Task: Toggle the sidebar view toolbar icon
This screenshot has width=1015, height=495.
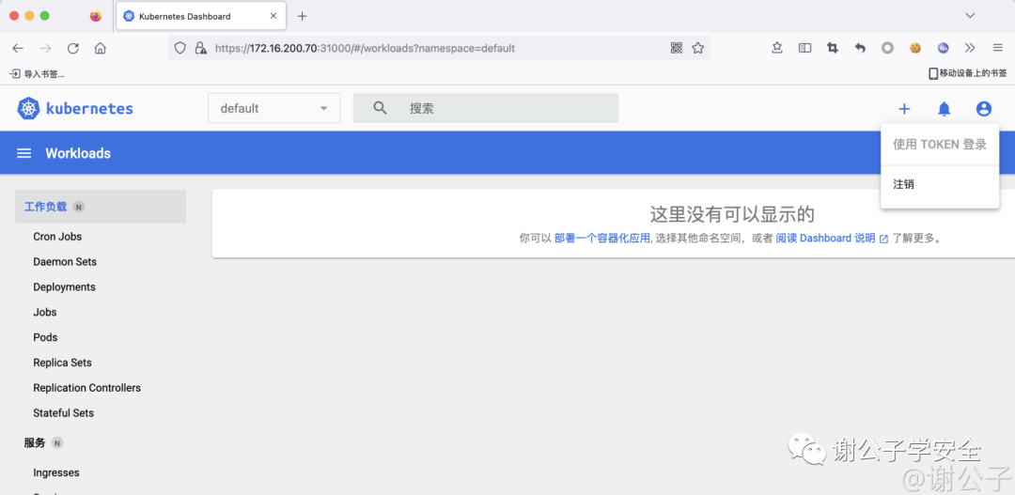Action: point(804,48)
